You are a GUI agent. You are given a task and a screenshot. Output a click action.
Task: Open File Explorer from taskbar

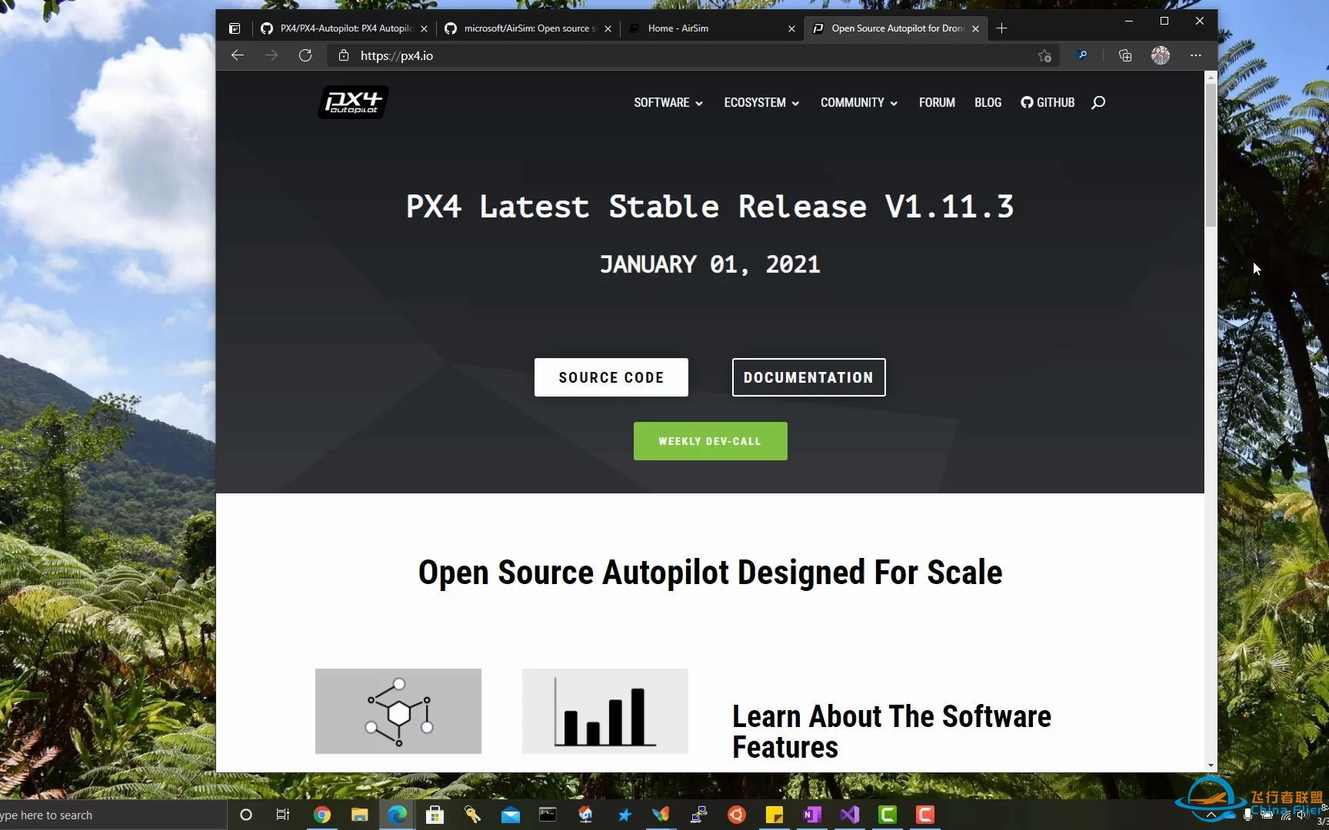[359, 815]
